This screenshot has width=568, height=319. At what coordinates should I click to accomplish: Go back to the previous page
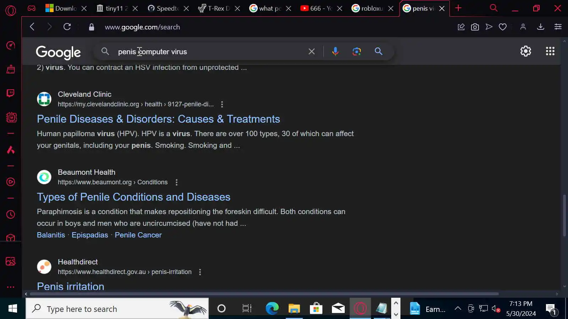(x=32, y=27)
